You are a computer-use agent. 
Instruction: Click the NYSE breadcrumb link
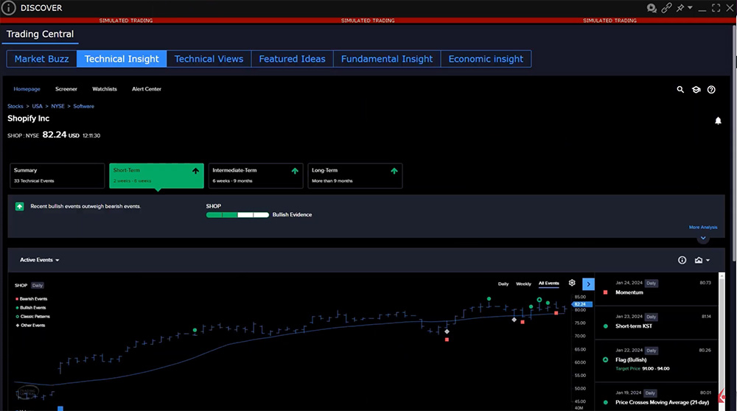pos(57,106)
